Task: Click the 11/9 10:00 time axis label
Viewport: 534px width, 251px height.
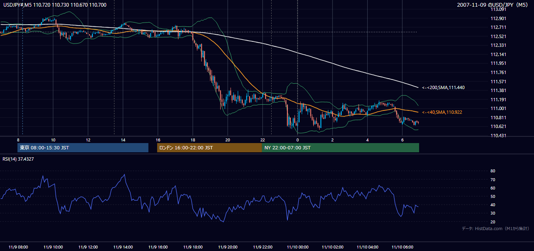Action: click(53, 247)
